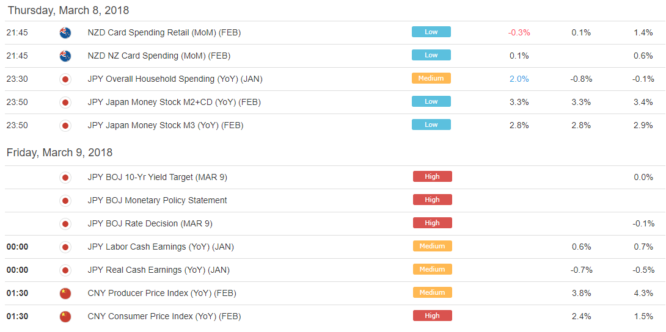
Task: Click Japan flag beside Labor Cash Earnings
Action: pos(65,247)
